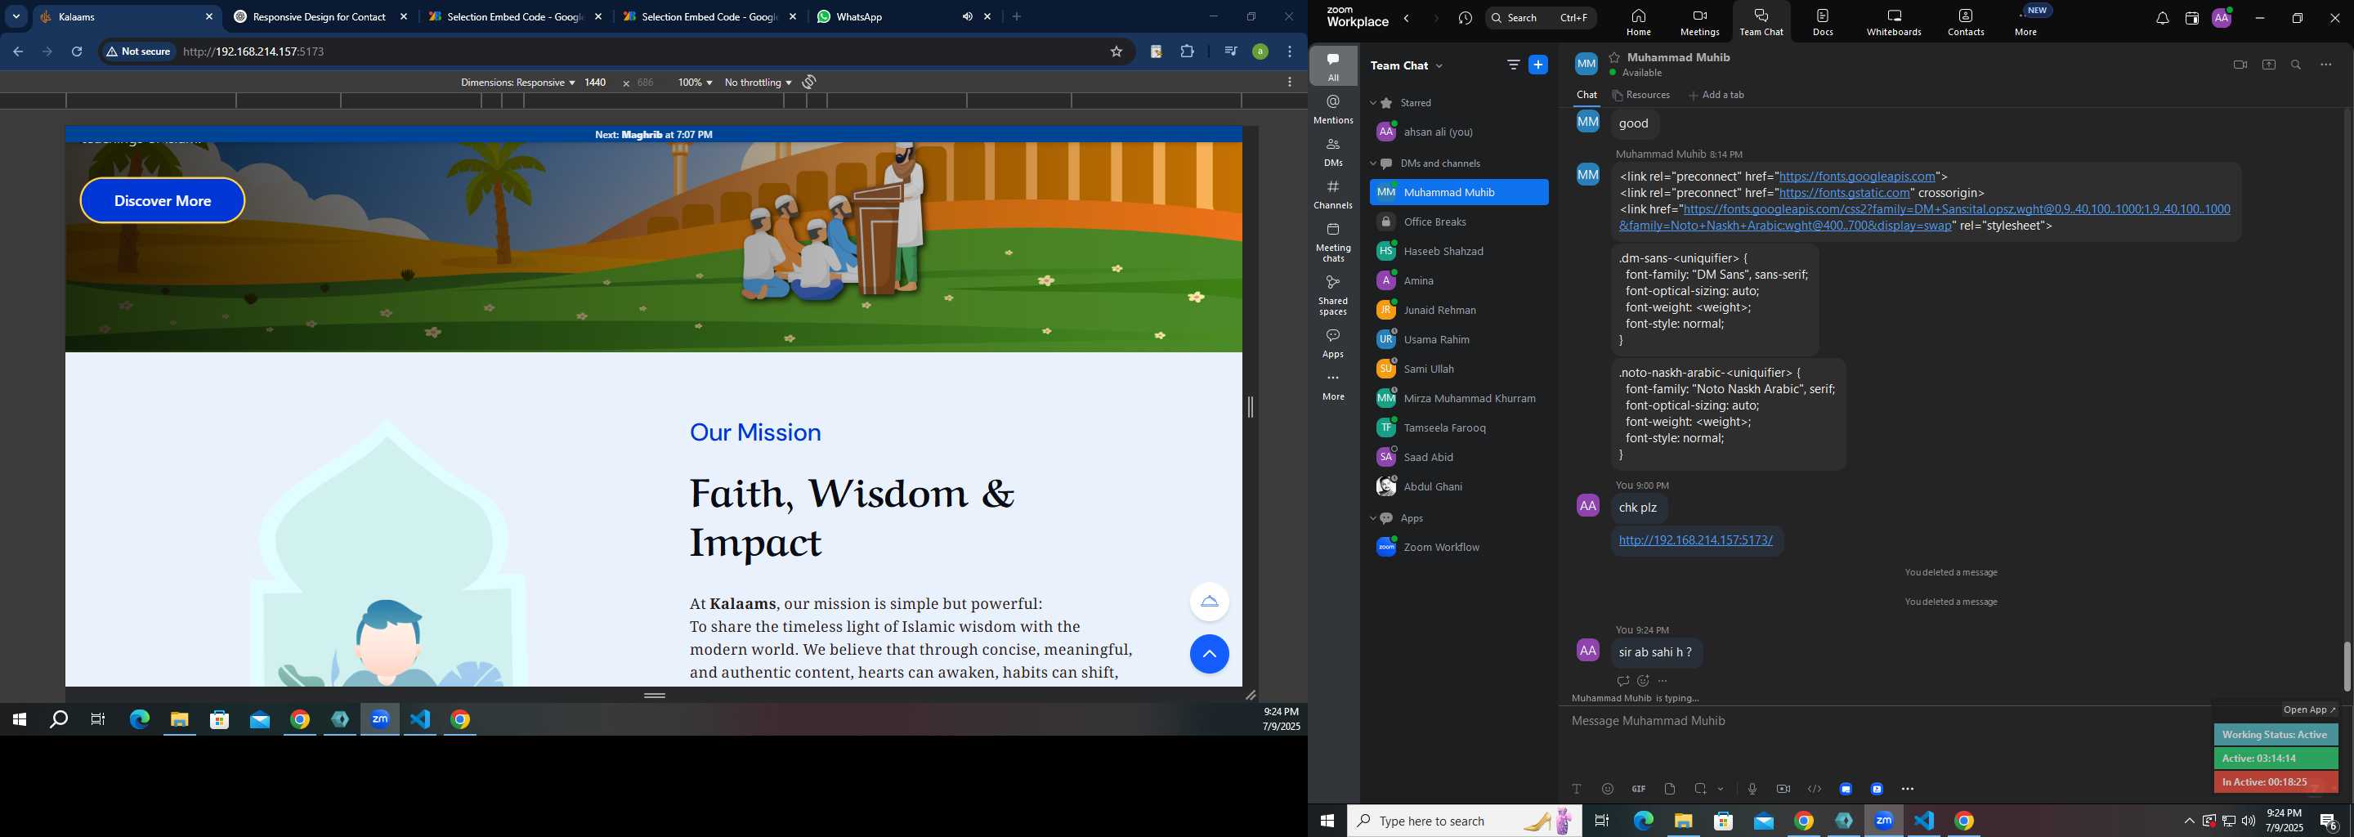This screenshot has height=837, width=2354.
Task: Open the AA profile avatar in Zoom
Action: coord(2222,18)
